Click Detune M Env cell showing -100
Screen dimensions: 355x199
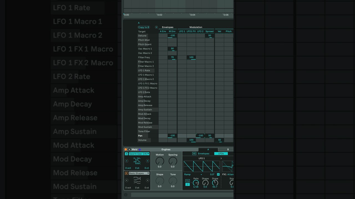[172, 36]
